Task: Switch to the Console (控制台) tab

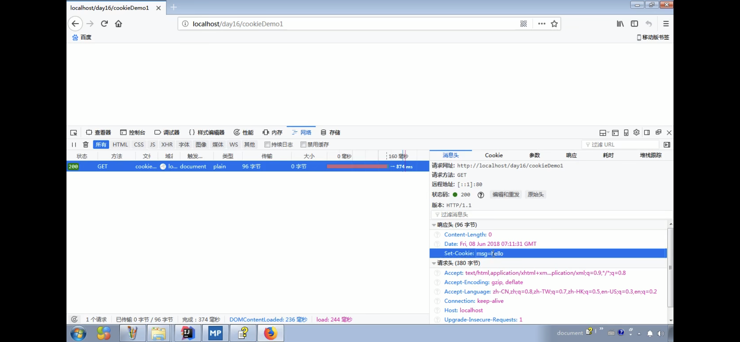Action: tap(133, 133)
